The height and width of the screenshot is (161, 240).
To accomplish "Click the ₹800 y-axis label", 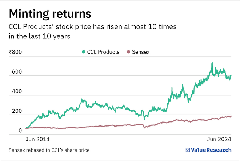I will 15,52.
